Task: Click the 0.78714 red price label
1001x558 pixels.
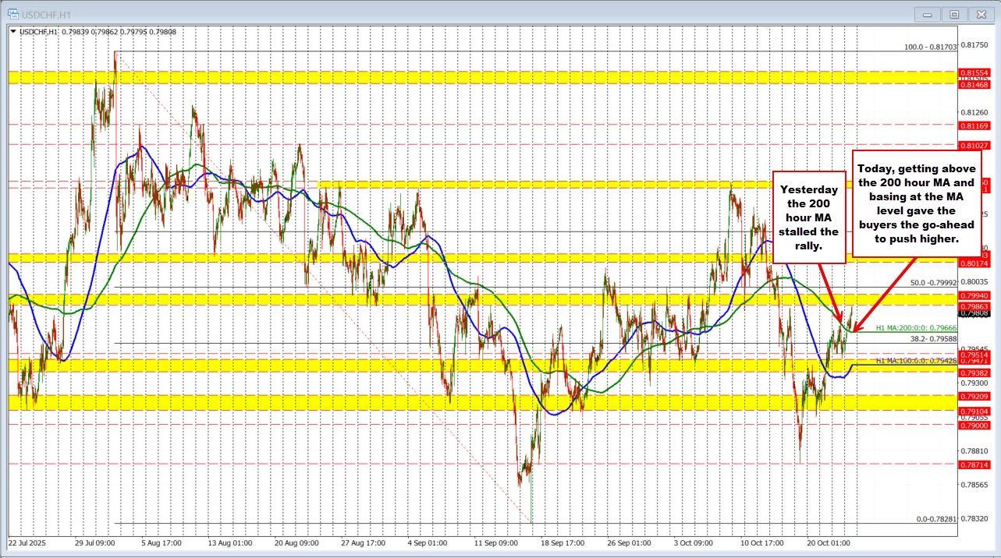Action: [974, 464]
